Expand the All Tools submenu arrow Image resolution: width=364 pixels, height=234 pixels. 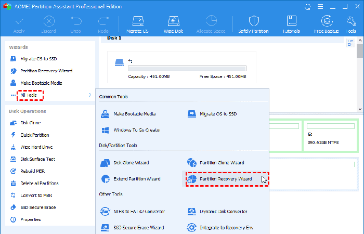tap(90, 95)
